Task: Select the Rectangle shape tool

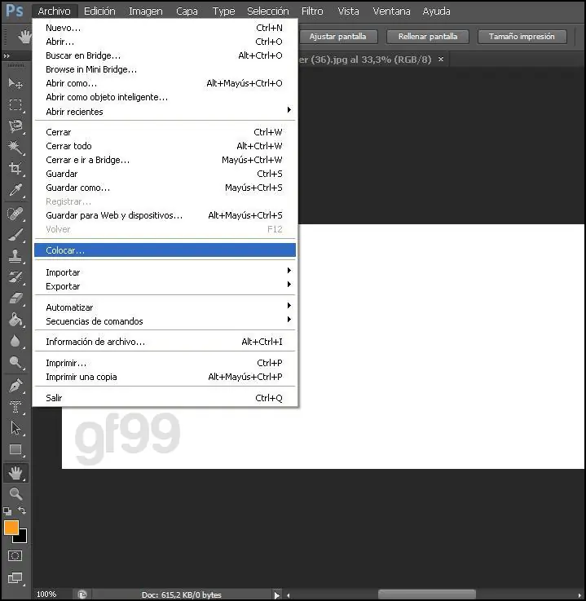Action: [x=15, y=449]
